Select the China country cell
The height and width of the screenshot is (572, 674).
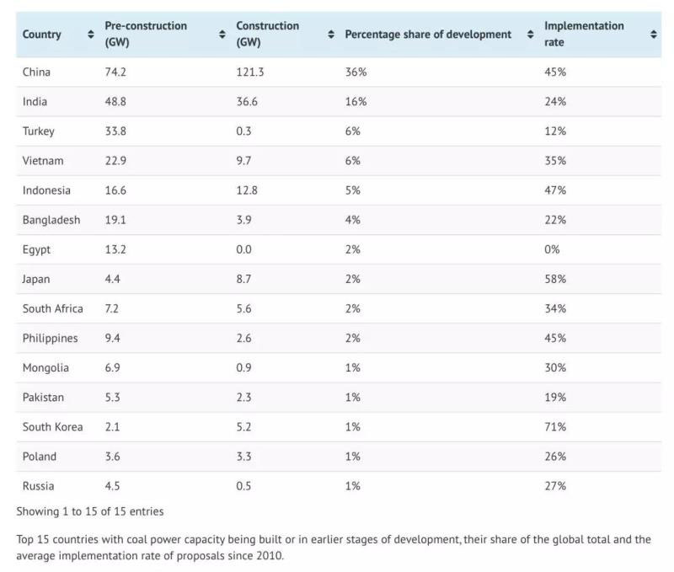[36, 72]
